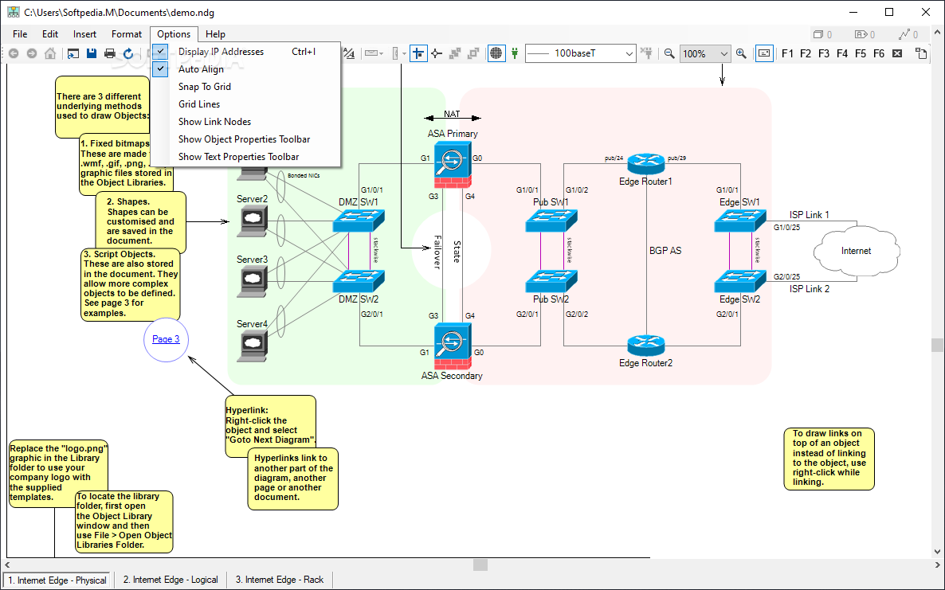Screen dimensions: 945x590
Task: Click the F2 toolbar shortcut
Action: pos(806,53)
